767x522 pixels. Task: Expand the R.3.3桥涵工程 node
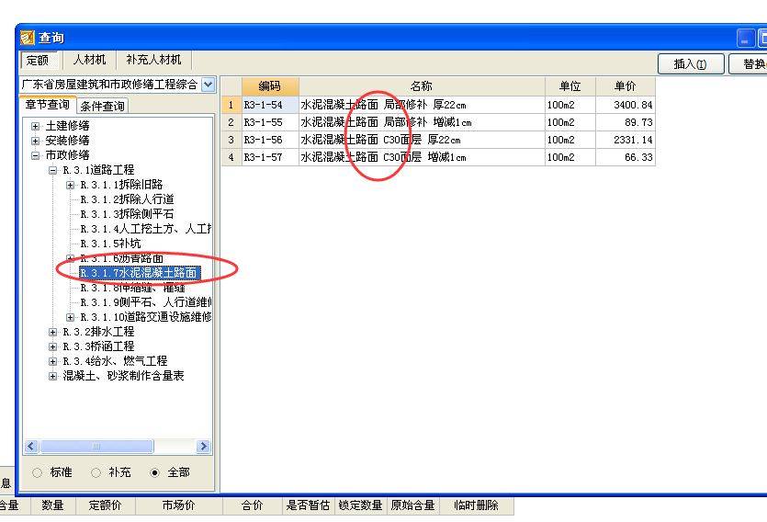53,346
